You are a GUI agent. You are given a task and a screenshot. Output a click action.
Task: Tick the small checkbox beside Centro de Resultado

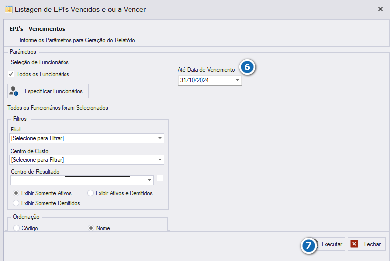tap(160, 178)
